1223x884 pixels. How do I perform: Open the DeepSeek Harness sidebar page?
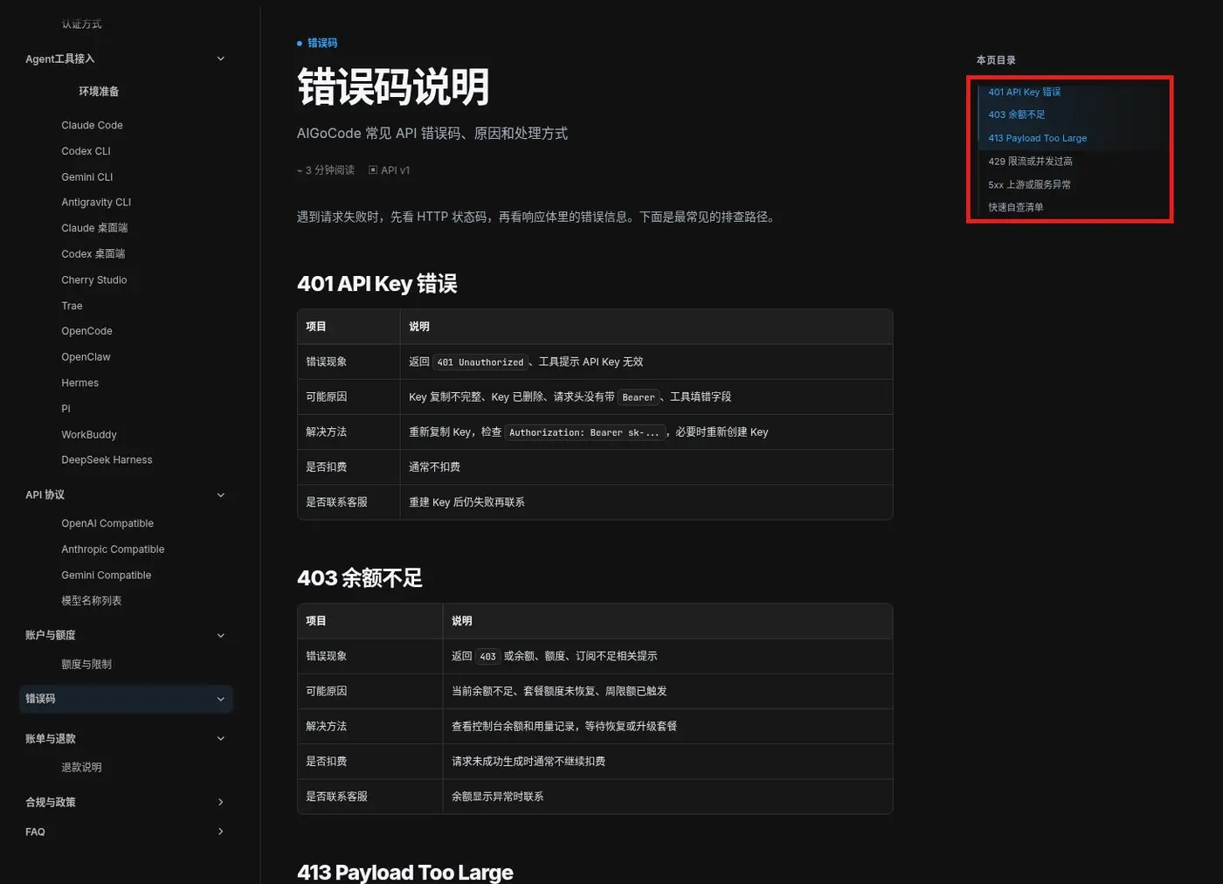tap(107, 460)
